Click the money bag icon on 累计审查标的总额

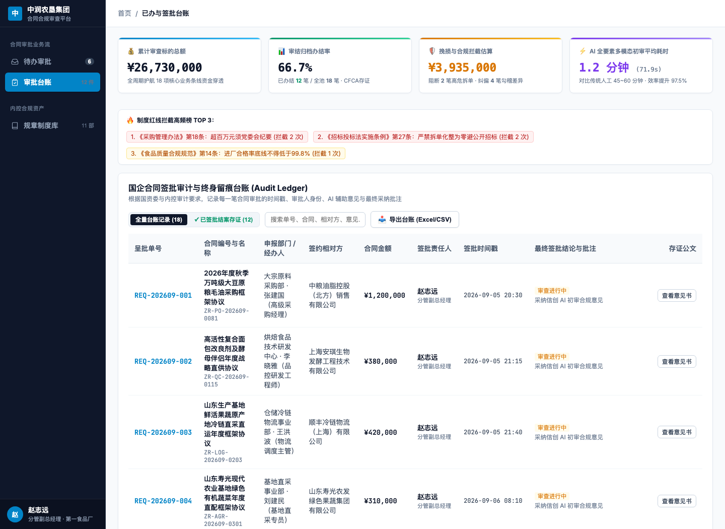(x=131, y=51)
